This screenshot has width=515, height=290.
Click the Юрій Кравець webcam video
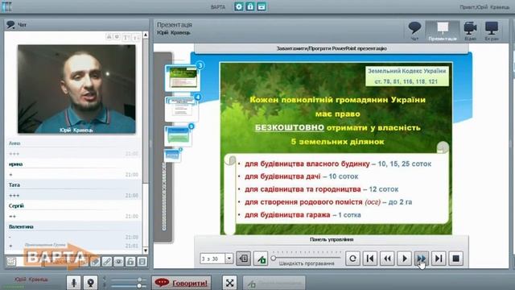[x=76, y=89]
